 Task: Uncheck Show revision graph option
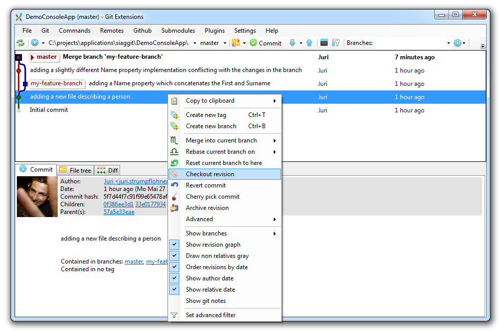pyautogui.click(x=174, y=245)
